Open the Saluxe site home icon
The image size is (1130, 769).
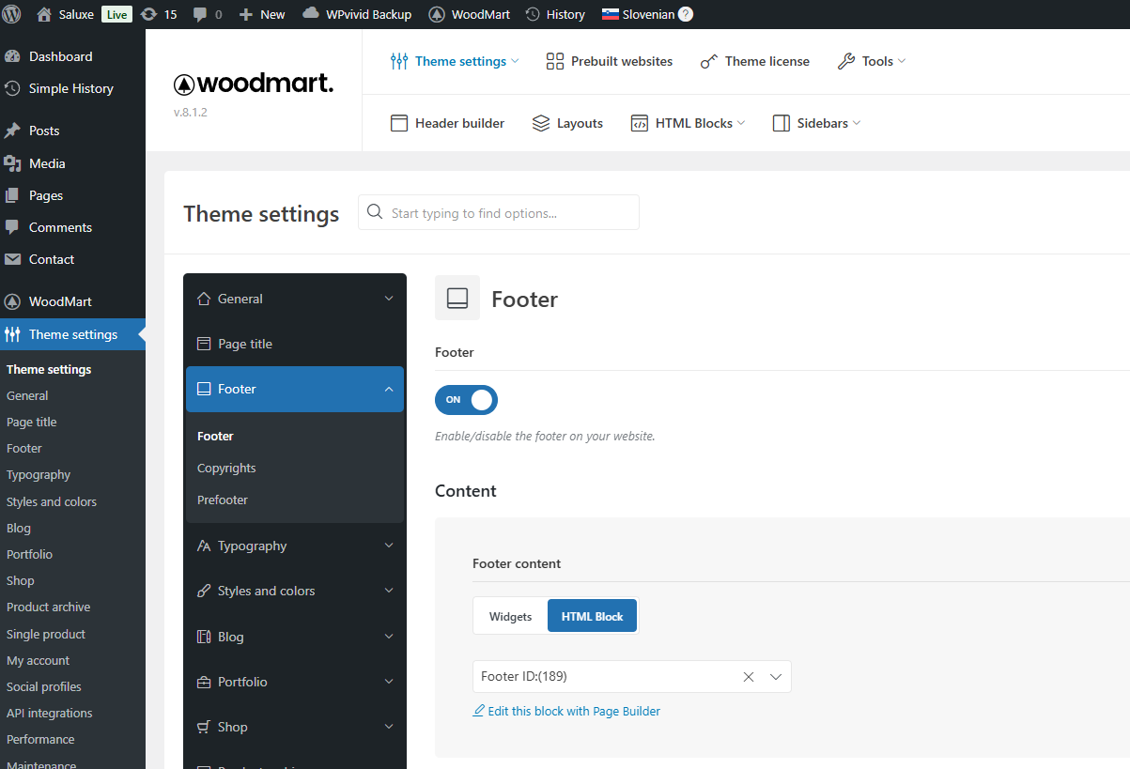tap(43, 14)
